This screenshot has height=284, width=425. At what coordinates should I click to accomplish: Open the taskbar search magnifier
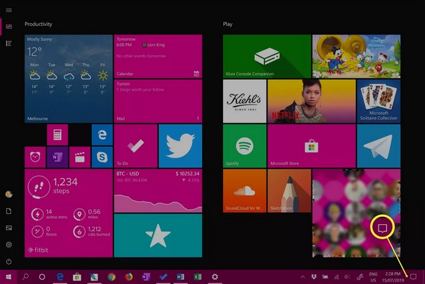tap(25, 277)
